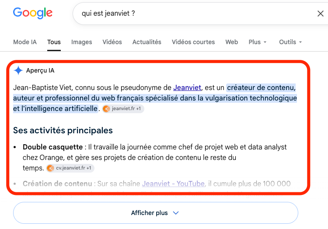Viewport: 328px width, 229px height.
Task: Open the Actualités tab
Action: tap(147, 42)
